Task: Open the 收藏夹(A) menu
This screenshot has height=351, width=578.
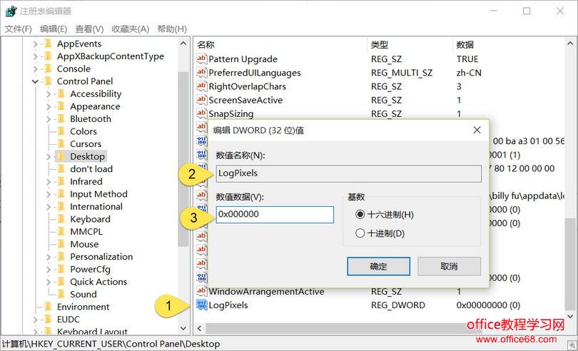Action: pyautogui.click(x=131, y=29)
